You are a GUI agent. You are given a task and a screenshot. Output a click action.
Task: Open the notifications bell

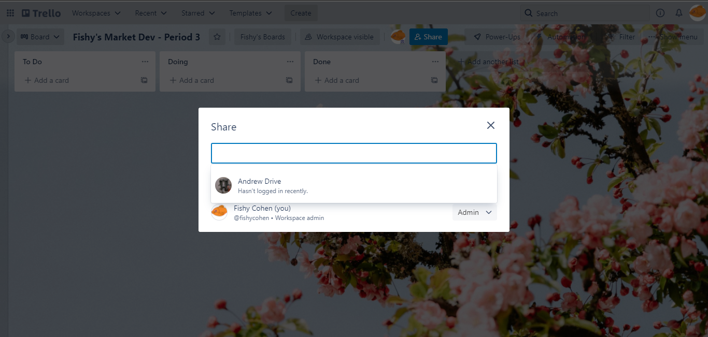[679, 13]
